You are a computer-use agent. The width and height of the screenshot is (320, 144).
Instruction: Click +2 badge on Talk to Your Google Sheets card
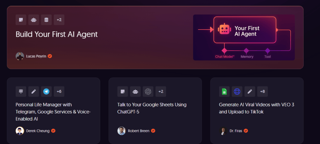pos(161,92)
